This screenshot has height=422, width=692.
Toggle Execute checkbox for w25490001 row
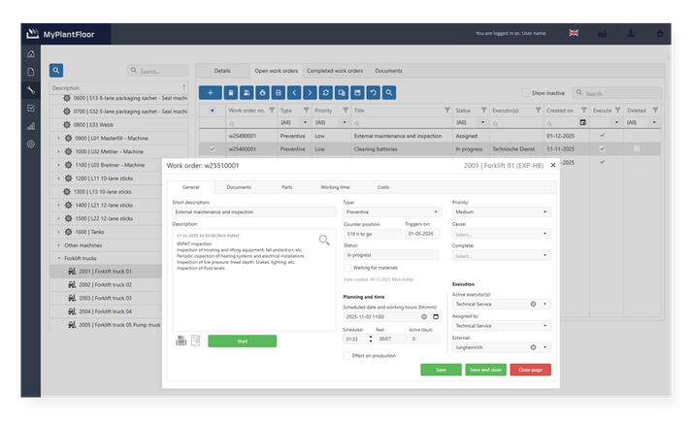tap(603, 136)
